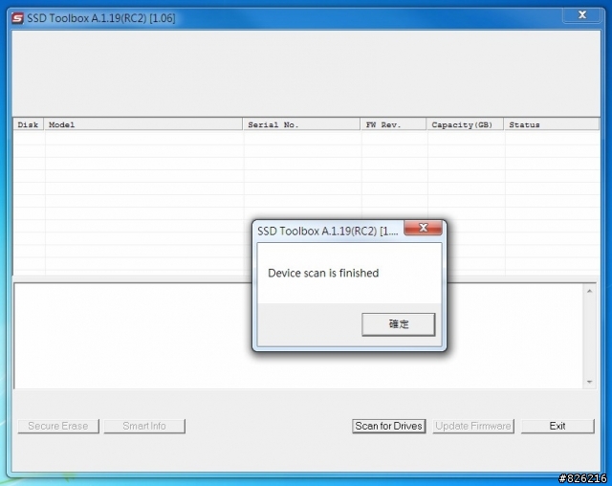The width and height of the screenshot is (612, 486).
Task: Sort by the Model column header
Action: [142, 125]
